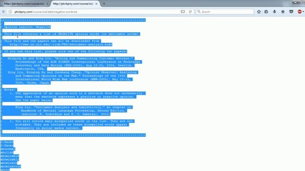Bookmark this page with the star icon
This screenshot has height=171, width=305.
(x=259, y=11)
